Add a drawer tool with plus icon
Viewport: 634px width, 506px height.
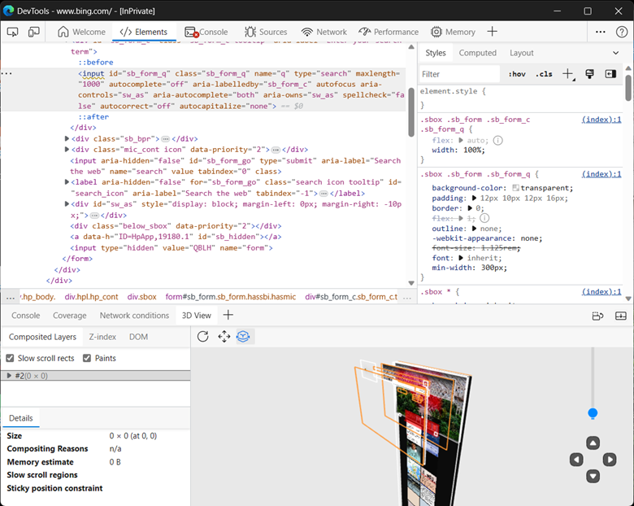tap(228, 315)
